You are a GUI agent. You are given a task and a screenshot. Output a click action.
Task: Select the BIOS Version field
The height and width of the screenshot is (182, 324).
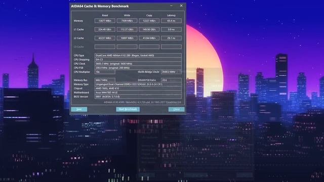(x=138, y=97)
